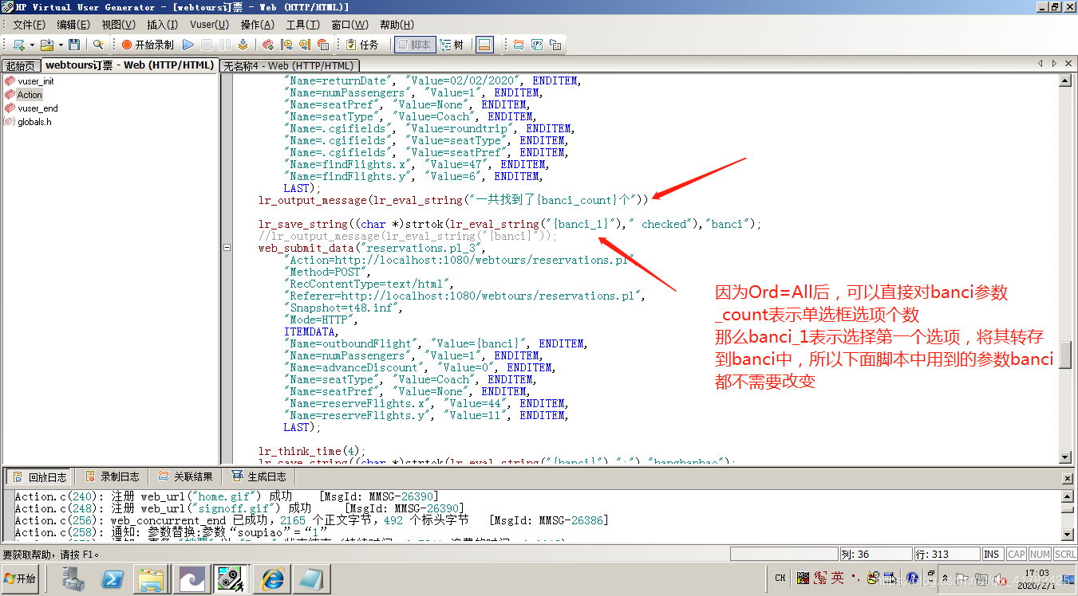Click next tab scroll arrow

[x=1054, y=64]
